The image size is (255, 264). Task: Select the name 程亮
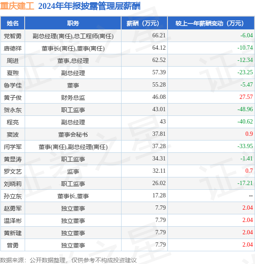click(x=13, y=122)
